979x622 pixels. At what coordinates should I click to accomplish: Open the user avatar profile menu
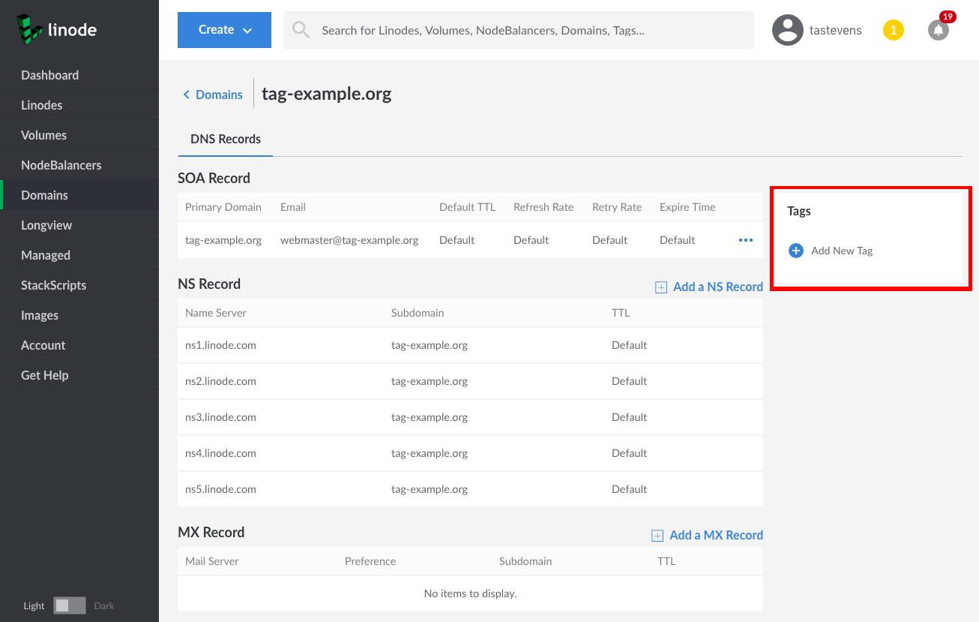click(x=788, y=30)
